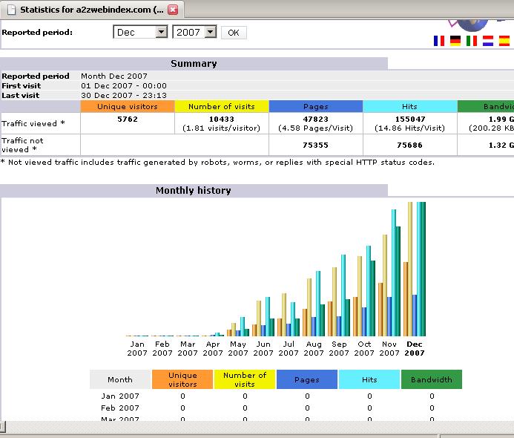Choose the Dutch flag icon
514x438 pixels.
click(x=488, y=41)
